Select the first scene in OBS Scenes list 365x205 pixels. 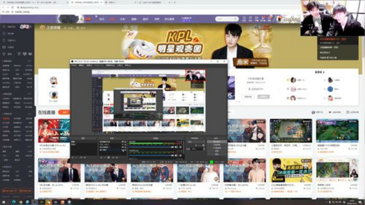(x=84, y=142)
